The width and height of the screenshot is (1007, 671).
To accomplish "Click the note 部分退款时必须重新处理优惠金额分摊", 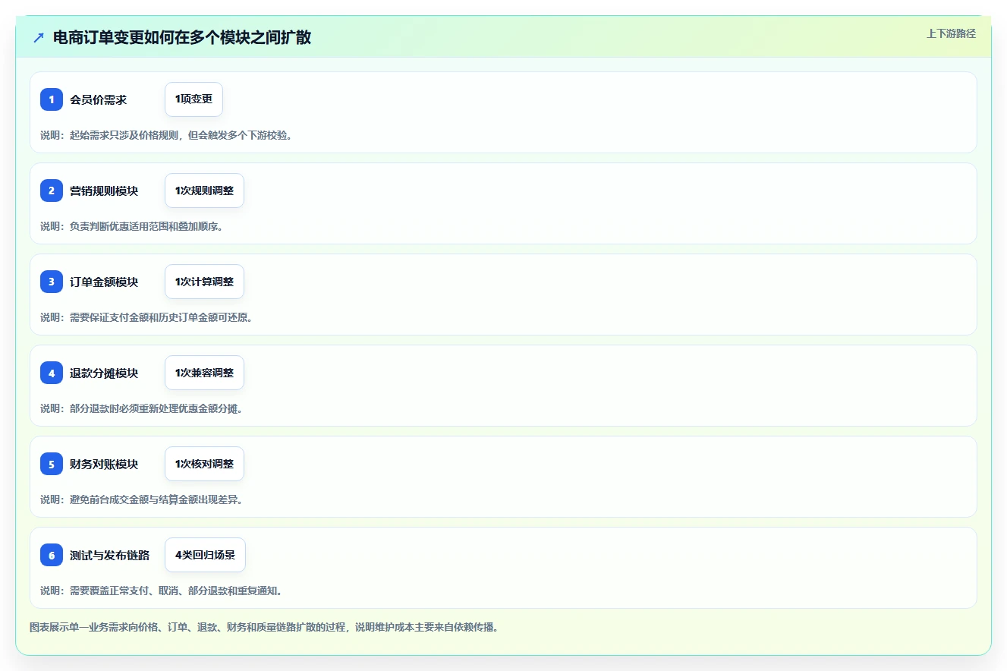I will coord(141,408).
